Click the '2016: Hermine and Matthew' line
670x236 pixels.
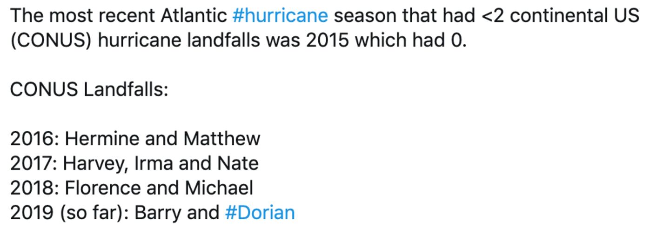pos(135,139)
